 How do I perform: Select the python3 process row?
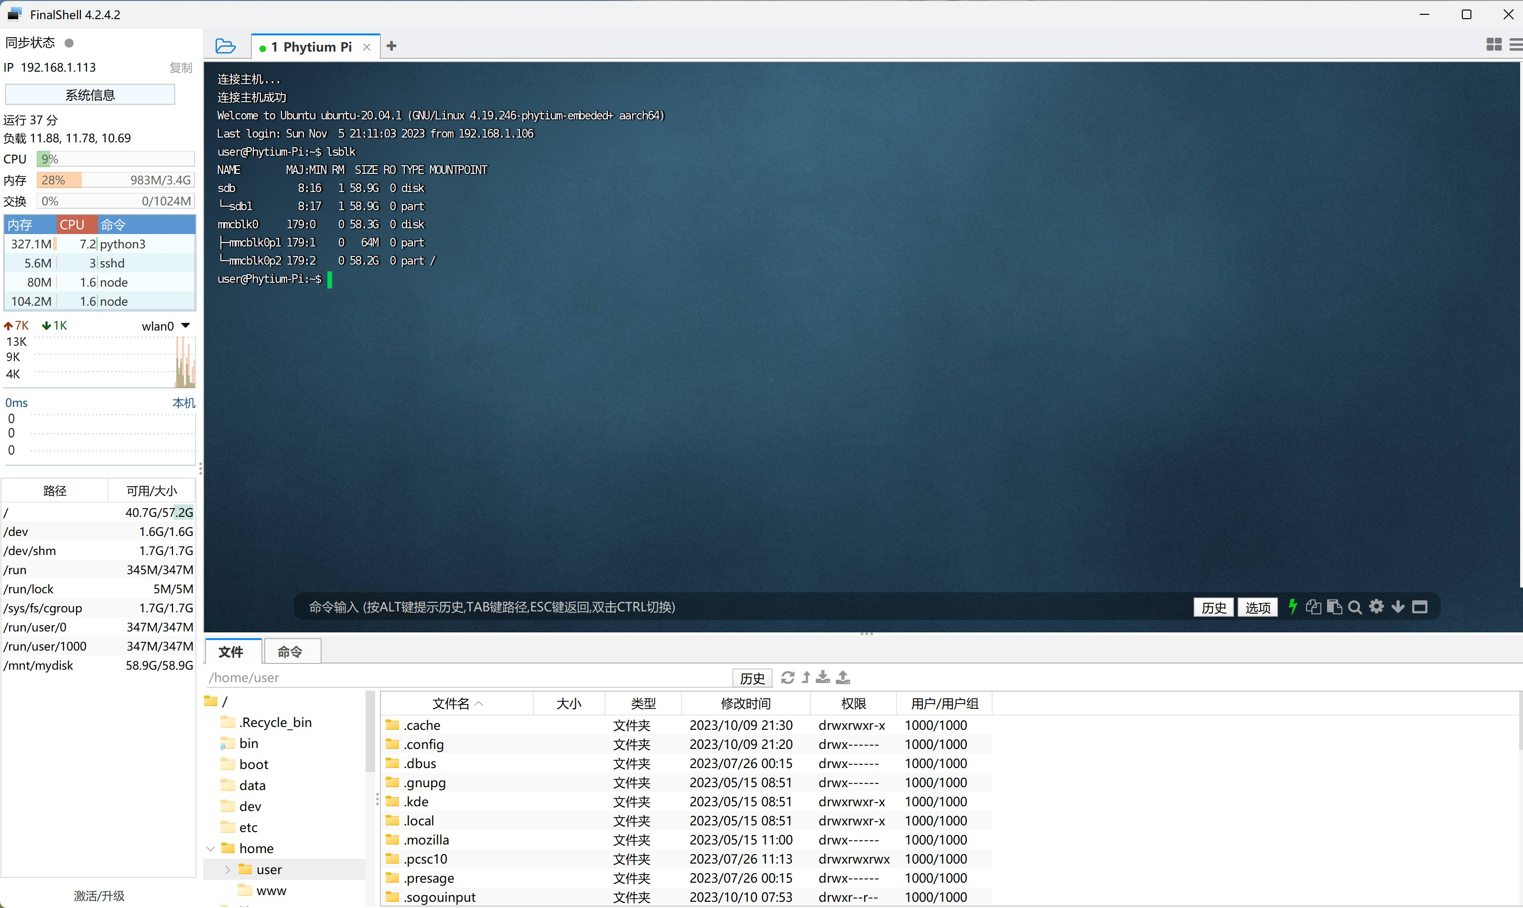tap(100, 244)
